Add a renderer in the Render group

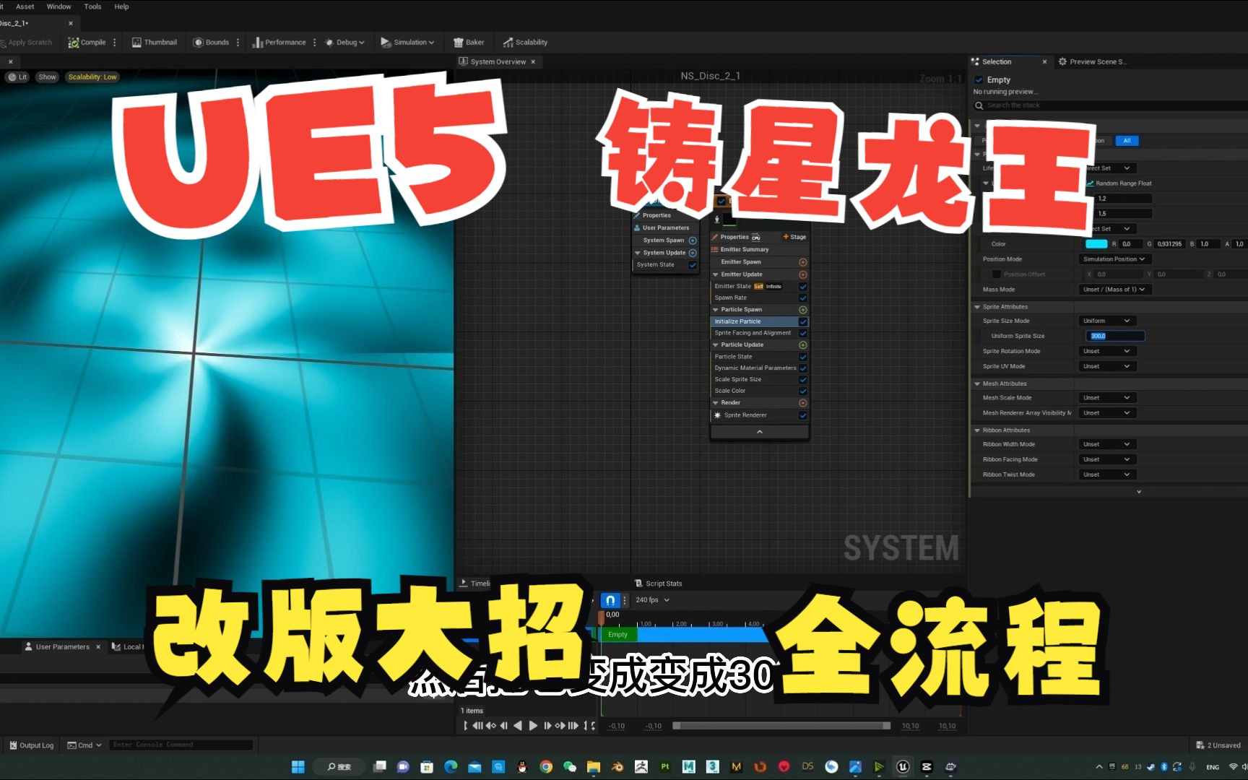(x=803, y=403)
